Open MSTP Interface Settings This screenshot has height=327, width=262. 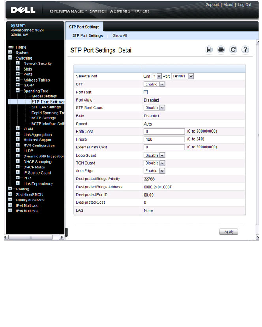48,124
